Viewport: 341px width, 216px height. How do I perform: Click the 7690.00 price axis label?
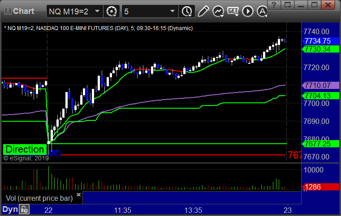click(x=316, y=121)
